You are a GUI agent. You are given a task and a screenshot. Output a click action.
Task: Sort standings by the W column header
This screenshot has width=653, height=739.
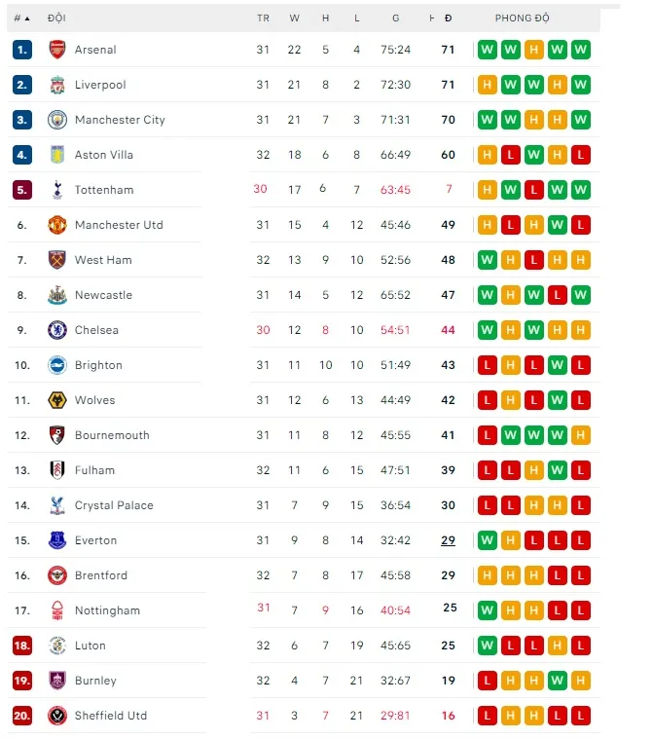pos(294,18)
